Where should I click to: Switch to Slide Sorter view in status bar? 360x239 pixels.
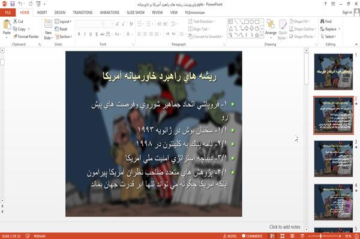coord(283,236)
